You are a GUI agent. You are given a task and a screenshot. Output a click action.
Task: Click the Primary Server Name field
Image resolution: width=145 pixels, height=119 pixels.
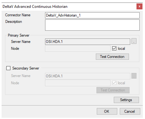(x=88, y=42)
